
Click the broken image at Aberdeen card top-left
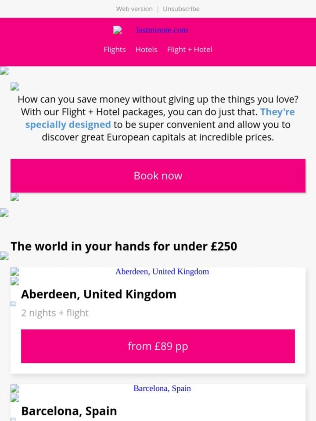coord(15,271)
